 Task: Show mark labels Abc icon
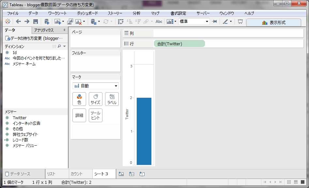159,22
